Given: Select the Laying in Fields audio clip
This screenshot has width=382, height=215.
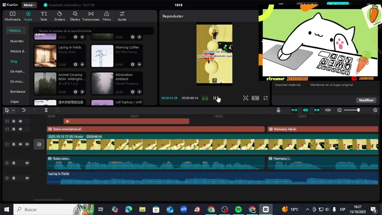Looking at the screenshot, I should (212, 178).
